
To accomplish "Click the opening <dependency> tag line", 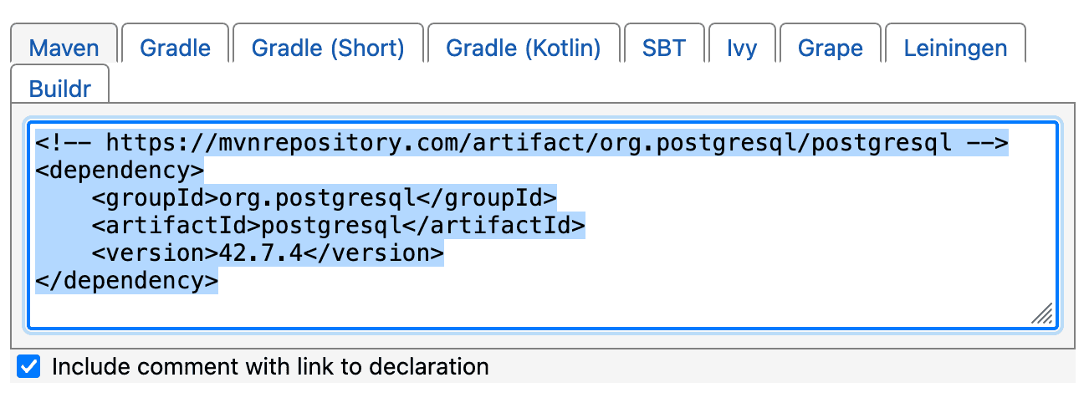I will pyautogui.click(x=120, y=171).
